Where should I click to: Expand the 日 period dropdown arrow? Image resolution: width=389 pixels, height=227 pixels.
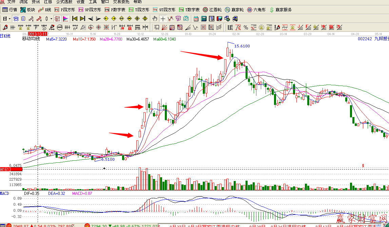[x=9, y=19]
